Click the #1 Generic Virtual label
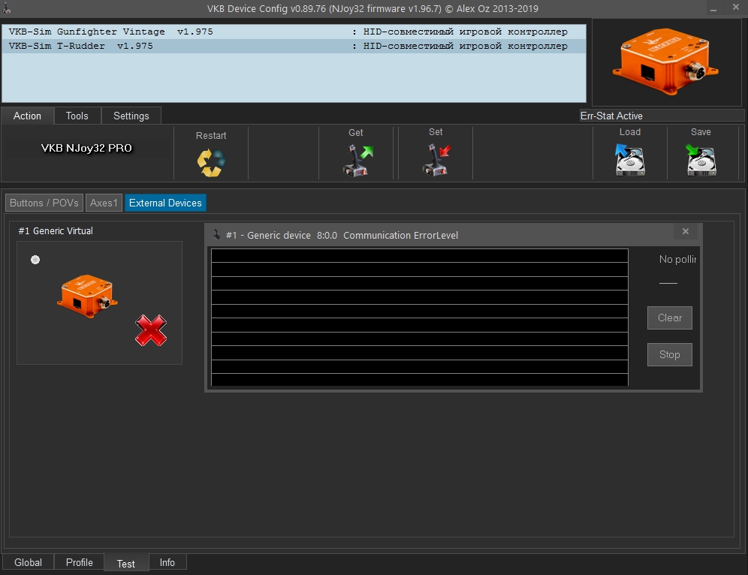Viewport: 748px width, 575px height. pyautogui.click(x=56, y=230)
